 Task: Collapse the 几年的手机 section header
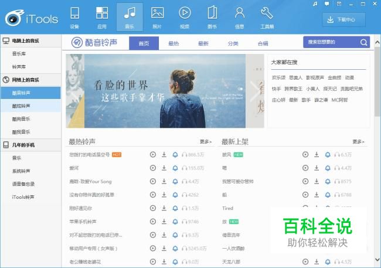[x=31, y=145]
